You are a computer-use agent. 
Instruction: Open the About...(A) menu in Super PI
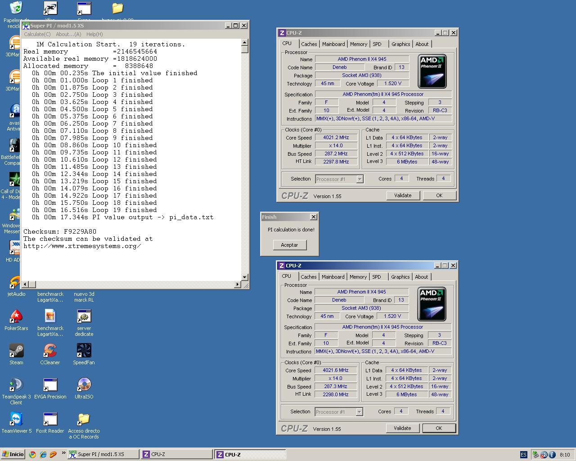pos(68,34)
